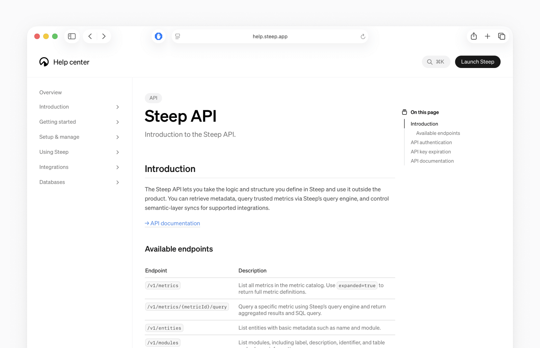
Task: Click the 'On this page' outline icon
Action: [x=404, y=112]
